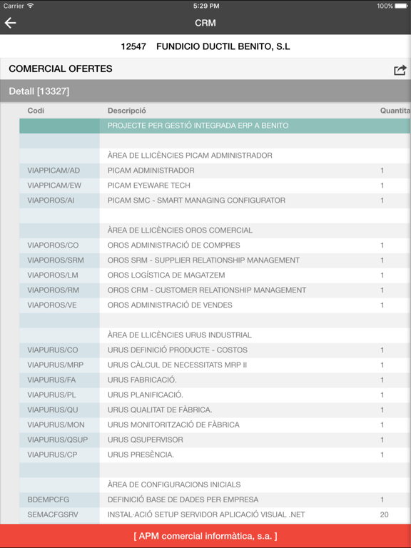This screenshot has height=548, width=411.
Task: Select code VIAPURUS/FA
Action: coord(51,380)
